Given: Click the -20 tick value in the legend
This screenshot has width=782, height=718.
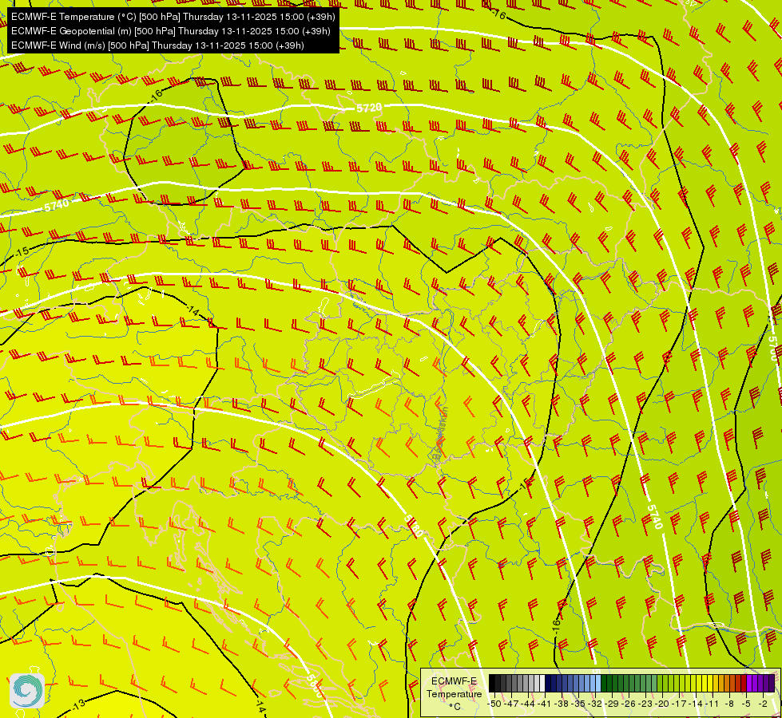Looking at the screenshot, I should (x=662, y=704).
